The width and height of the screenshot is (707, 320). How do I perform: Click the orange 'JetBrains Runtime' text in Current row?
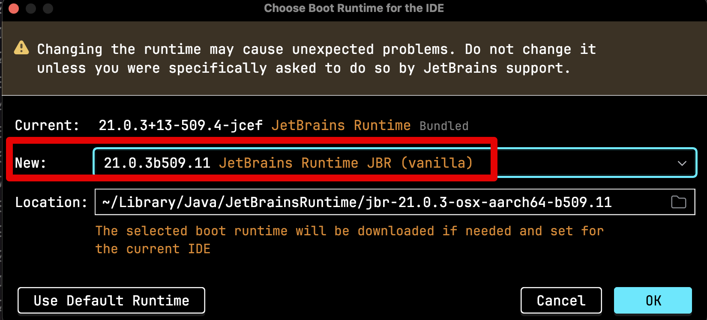(x=341, y=125)
